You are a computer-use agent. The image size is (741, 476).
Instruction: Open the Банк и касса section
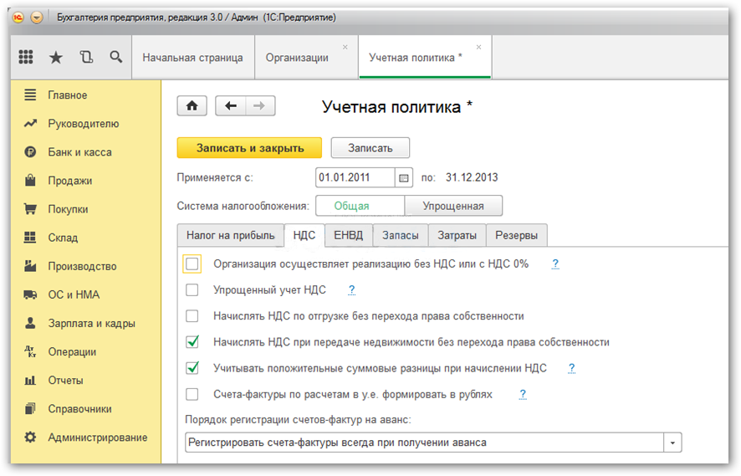coord(79,152)
